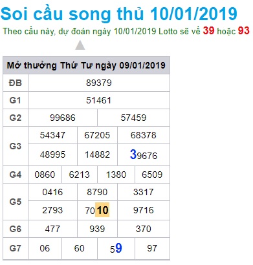Select G7 number 97
The width and height of the screenshot is (253, 265).
pos(152,248)
